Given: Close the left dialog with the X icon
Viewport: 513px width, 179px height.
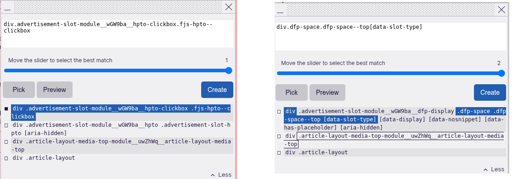Looking at the screenshot, I should click(229, 7).
